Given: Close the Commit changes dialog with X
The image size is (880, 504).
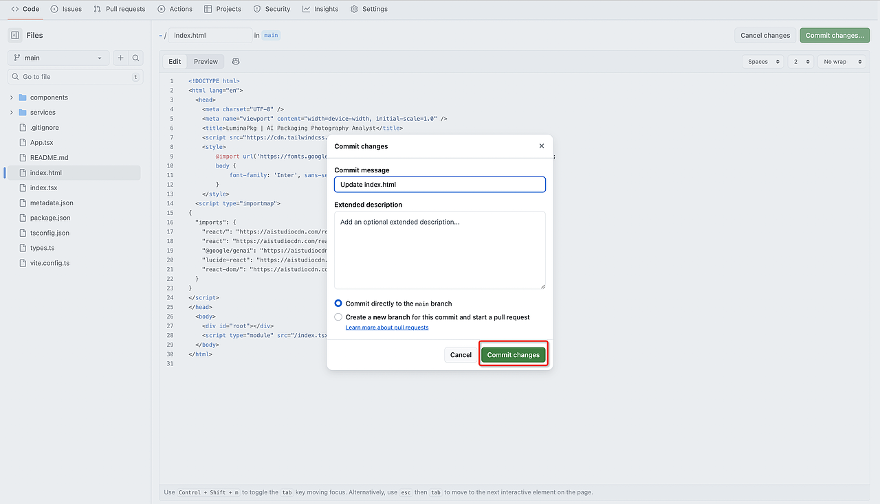Looking at the screenshot, I should click(542, 146).
